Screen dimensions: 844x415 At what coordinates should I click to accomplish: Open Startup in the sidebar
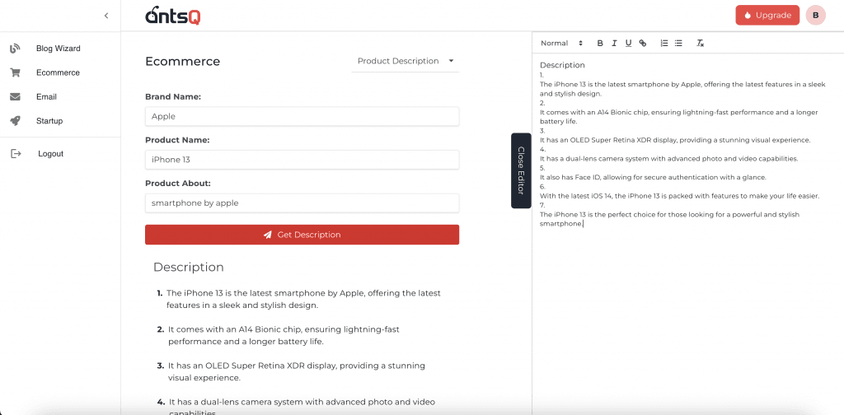pos(49,121)
